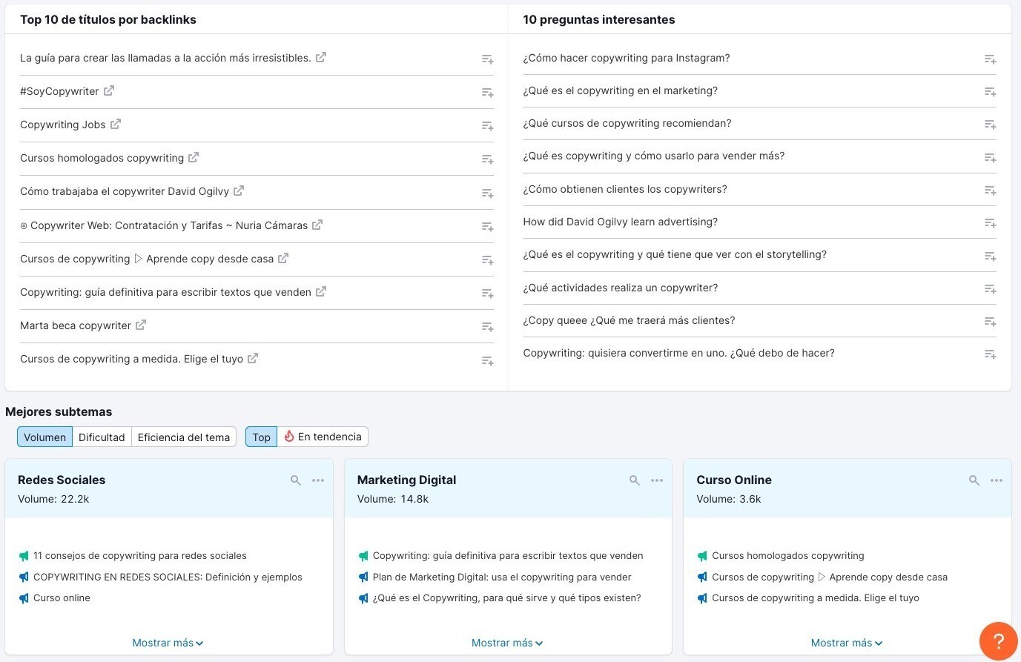Add 'La guía para crear las llamadas' to favorites list
The height and width of the screenshot is (662, 1021).
pyautogui.click(x=487, y=59)
